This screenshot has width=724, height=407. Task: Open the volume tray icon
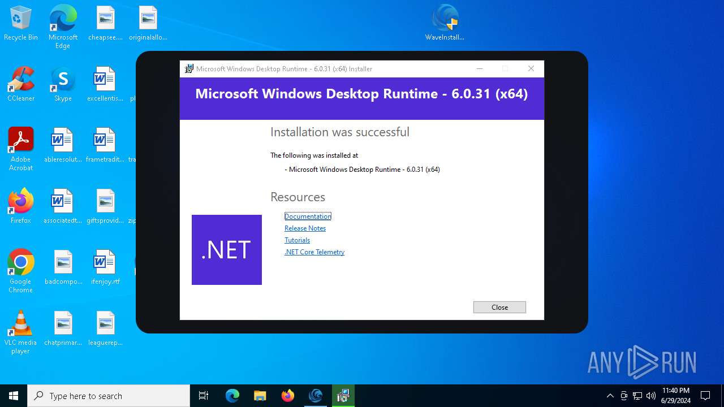click(x=651, y=396)
